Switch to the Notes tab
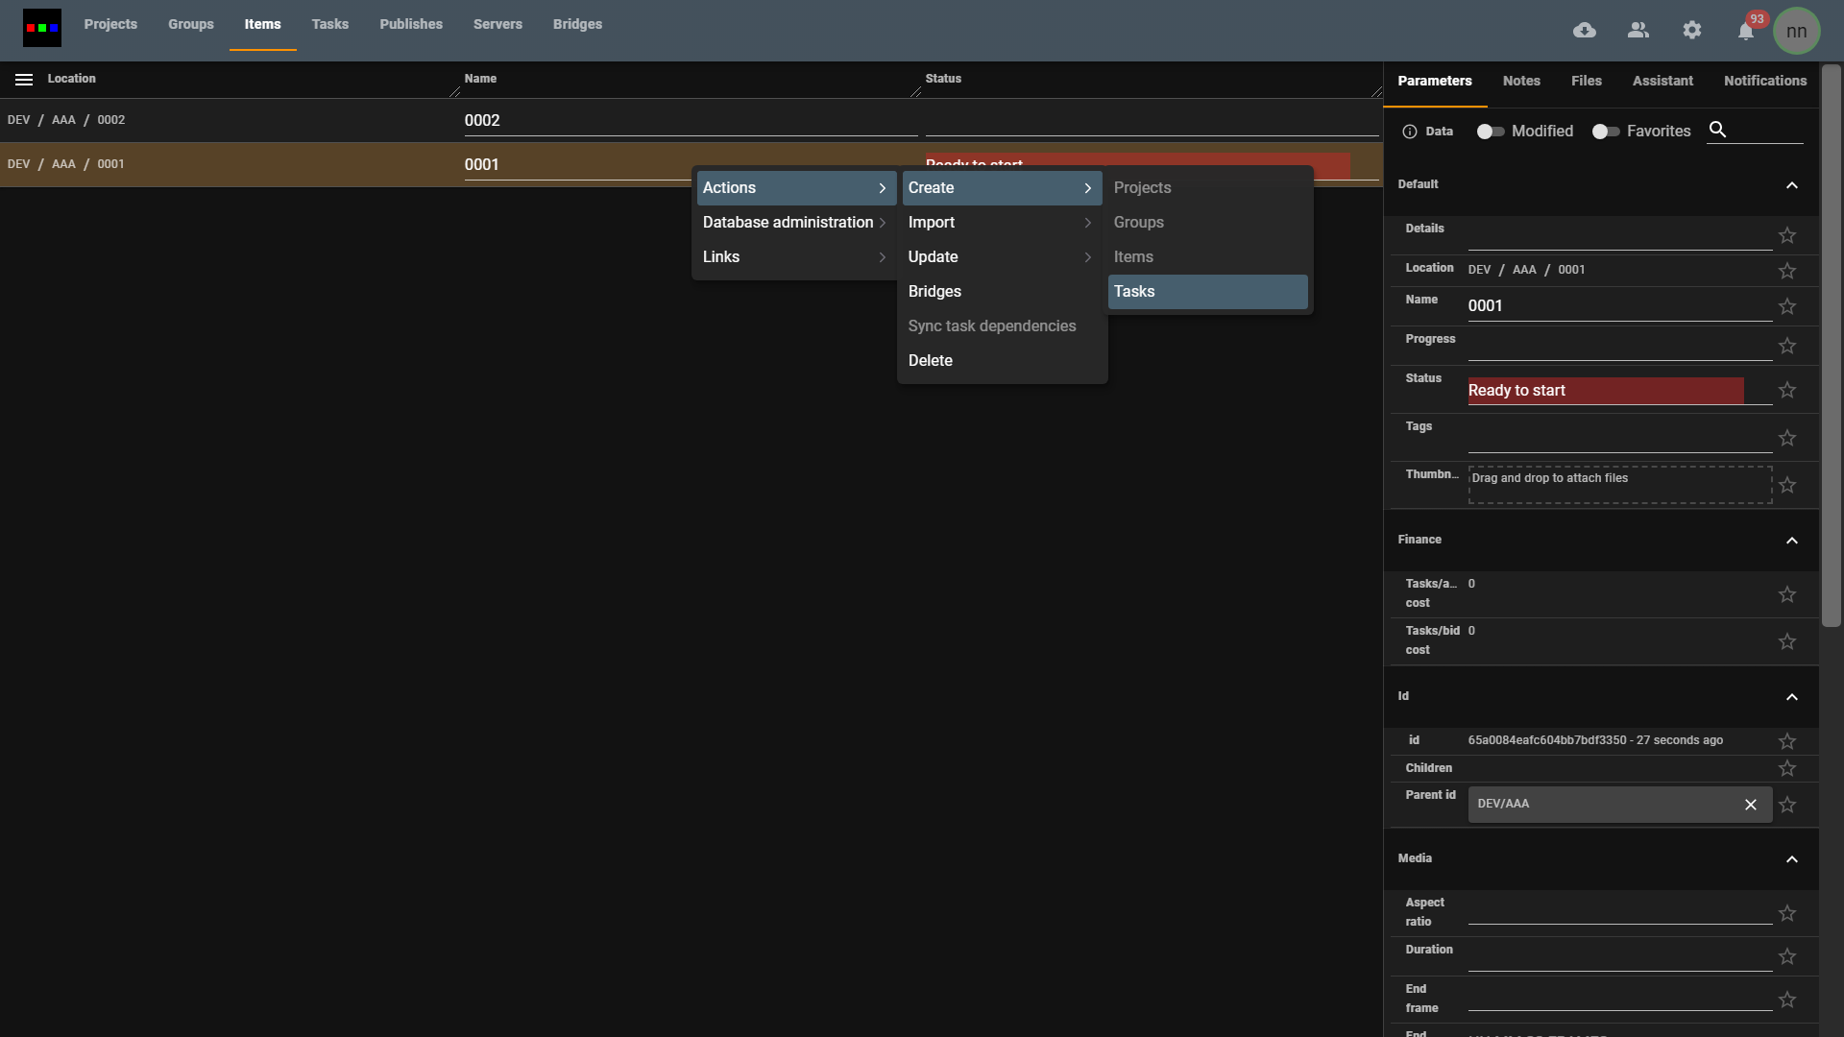The width and height of the screenshot is (1844, 1037). [1521, 81]
